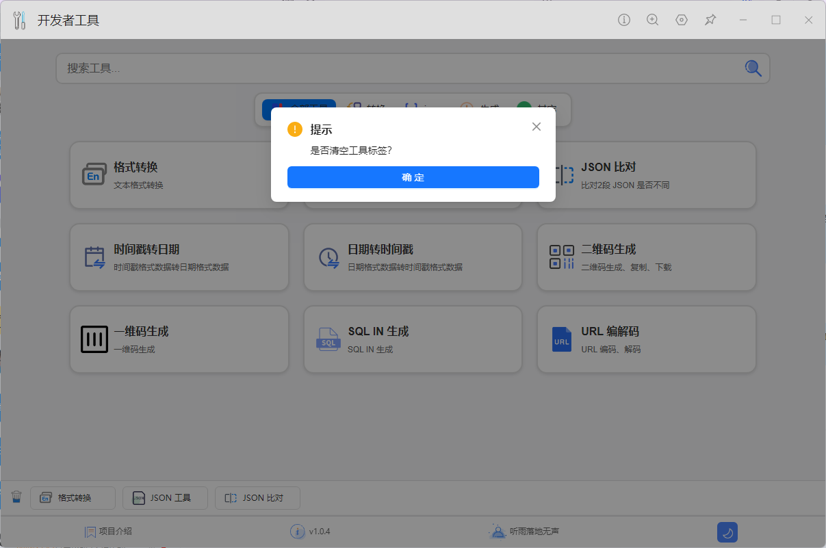
Task: Switch to the 其它 tab
Action: tap(537, 103)
